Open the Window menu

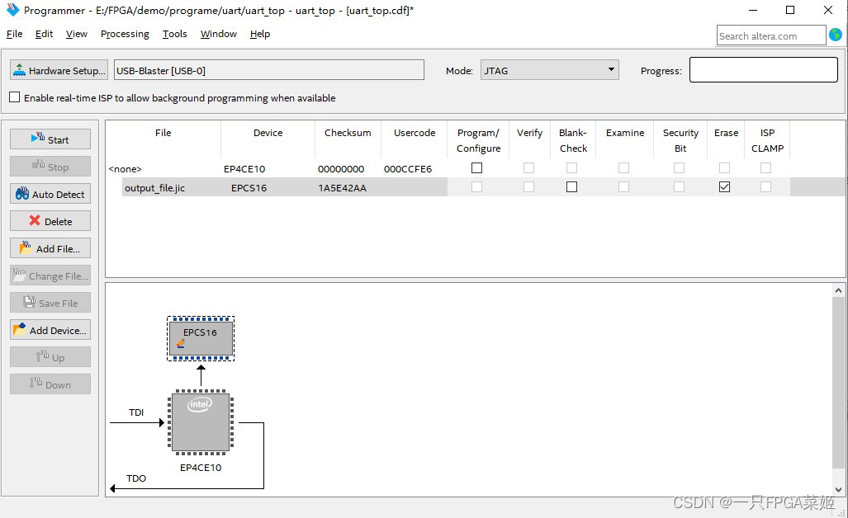point(219,34)
